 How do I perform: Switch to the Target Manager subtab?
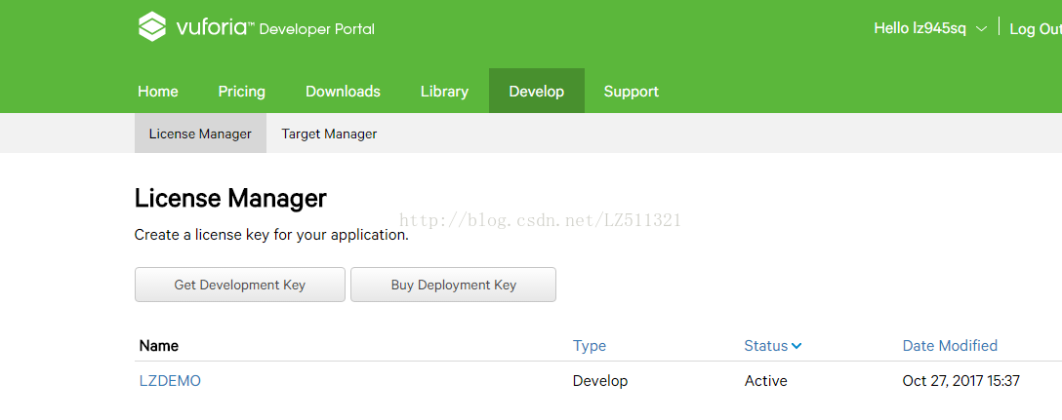pos(329,134)
